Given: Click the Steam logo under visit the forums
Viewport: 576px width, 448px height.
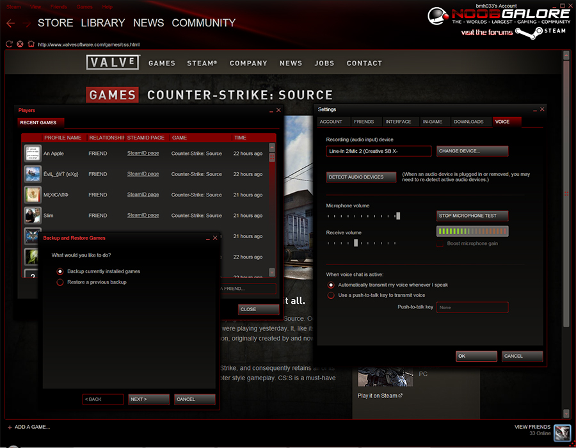Looking at the screenshot, I should 529,32.
